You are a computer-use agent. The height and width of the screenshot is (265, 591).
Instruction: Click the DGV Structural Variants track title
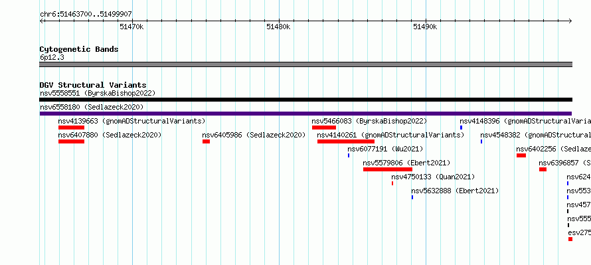93,85
